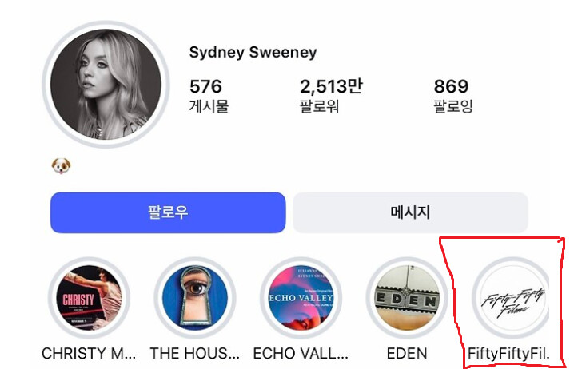Image resolution: width=574 pixels, height=369 pixels.
Task: Click the 팔로워 followers label
Action: point(320,106)
